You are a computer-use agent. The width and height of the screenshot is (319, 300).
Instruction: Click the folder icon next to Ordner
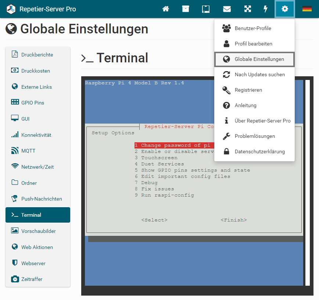pyautogui.click(x=15, y=182)
